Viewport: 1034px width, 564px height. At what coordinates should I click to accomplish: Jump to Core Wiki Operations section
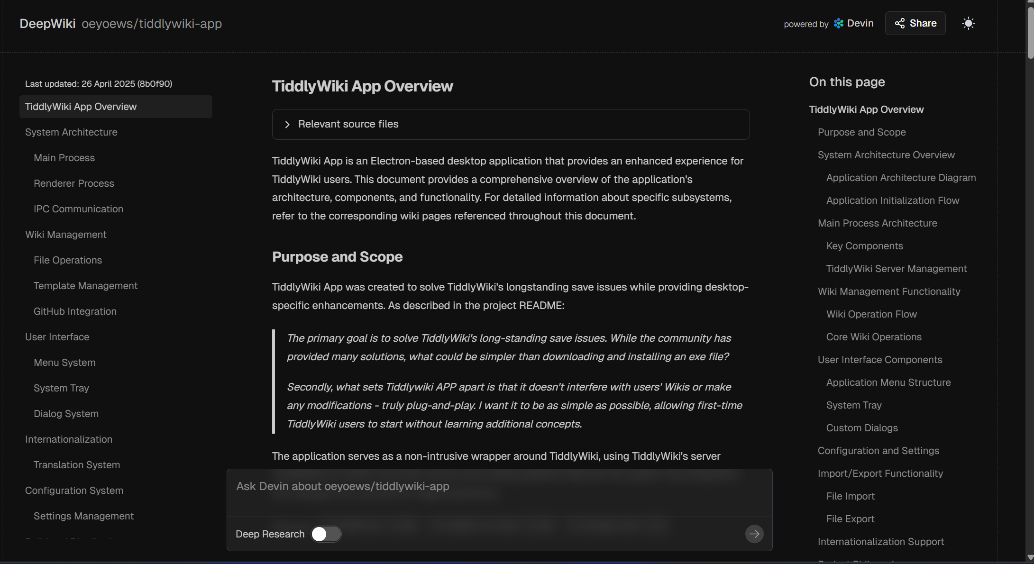874,337
